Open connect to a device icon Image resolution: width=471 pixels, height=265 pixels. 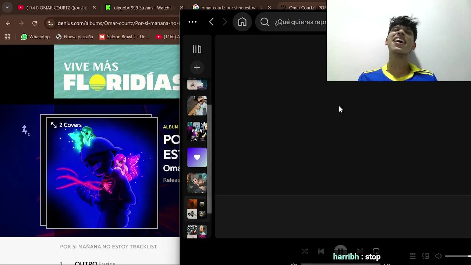[426, 256]
